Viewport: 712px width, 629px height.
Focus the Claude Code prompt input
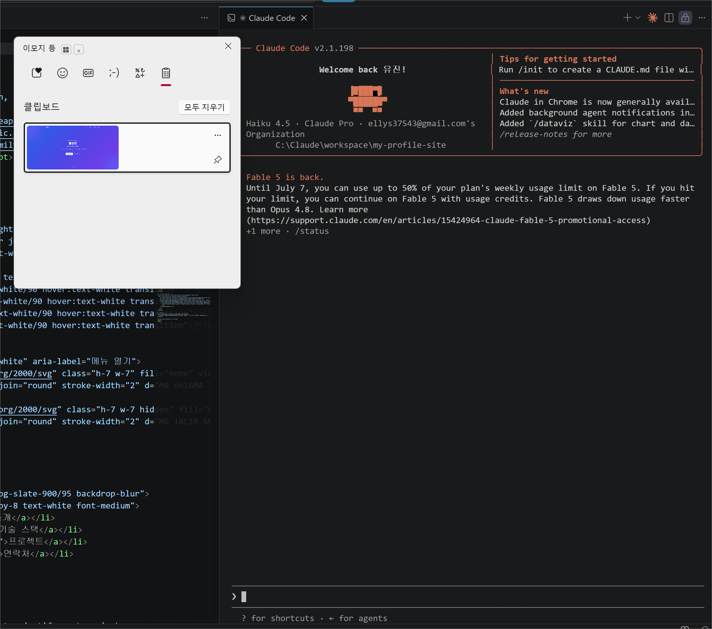[x=468, y=597]
